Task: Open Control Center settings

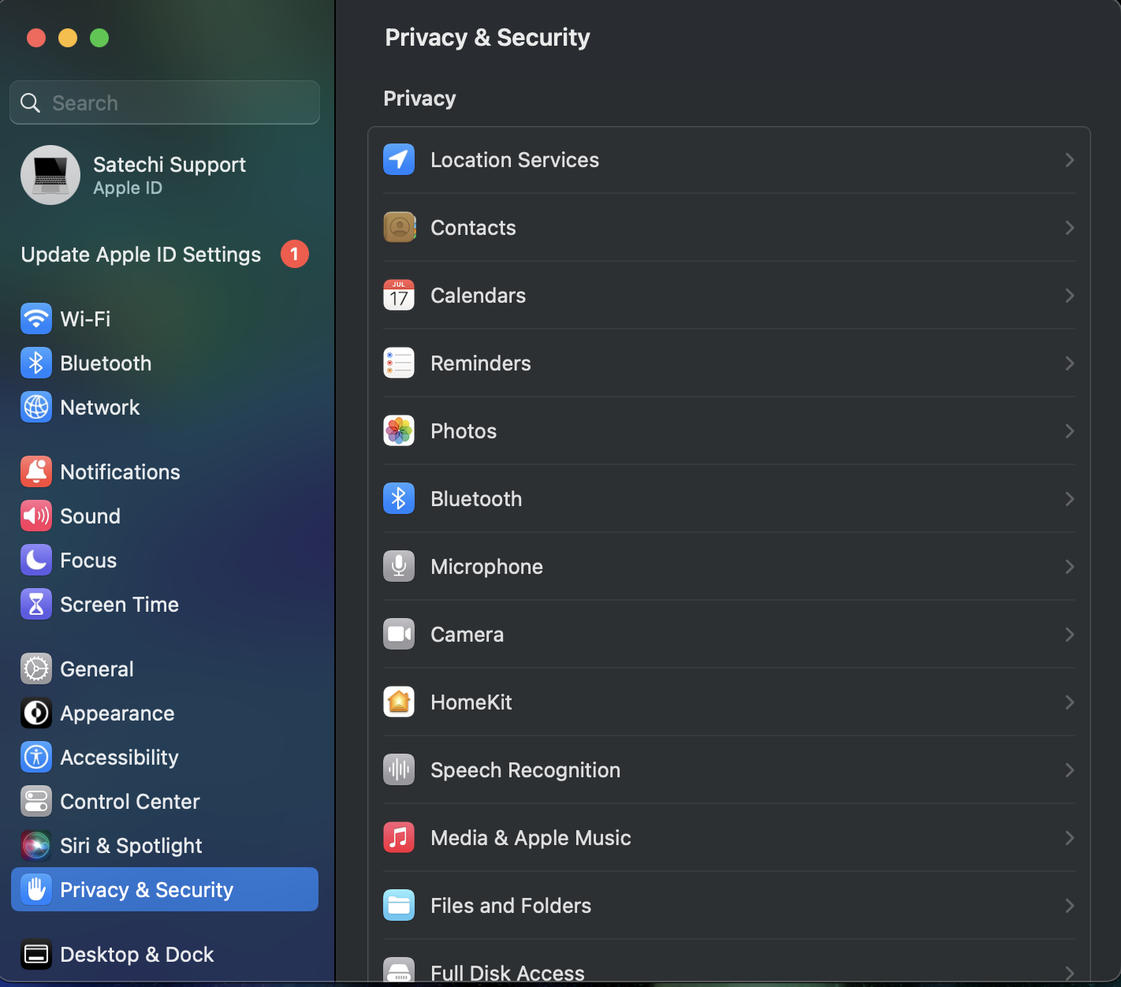Action: pyautogui.click(x=165, y=802)
